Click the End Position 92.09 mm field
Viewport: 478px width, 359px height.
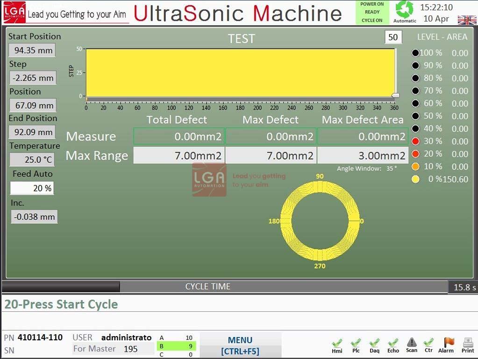tap(32, 132)
